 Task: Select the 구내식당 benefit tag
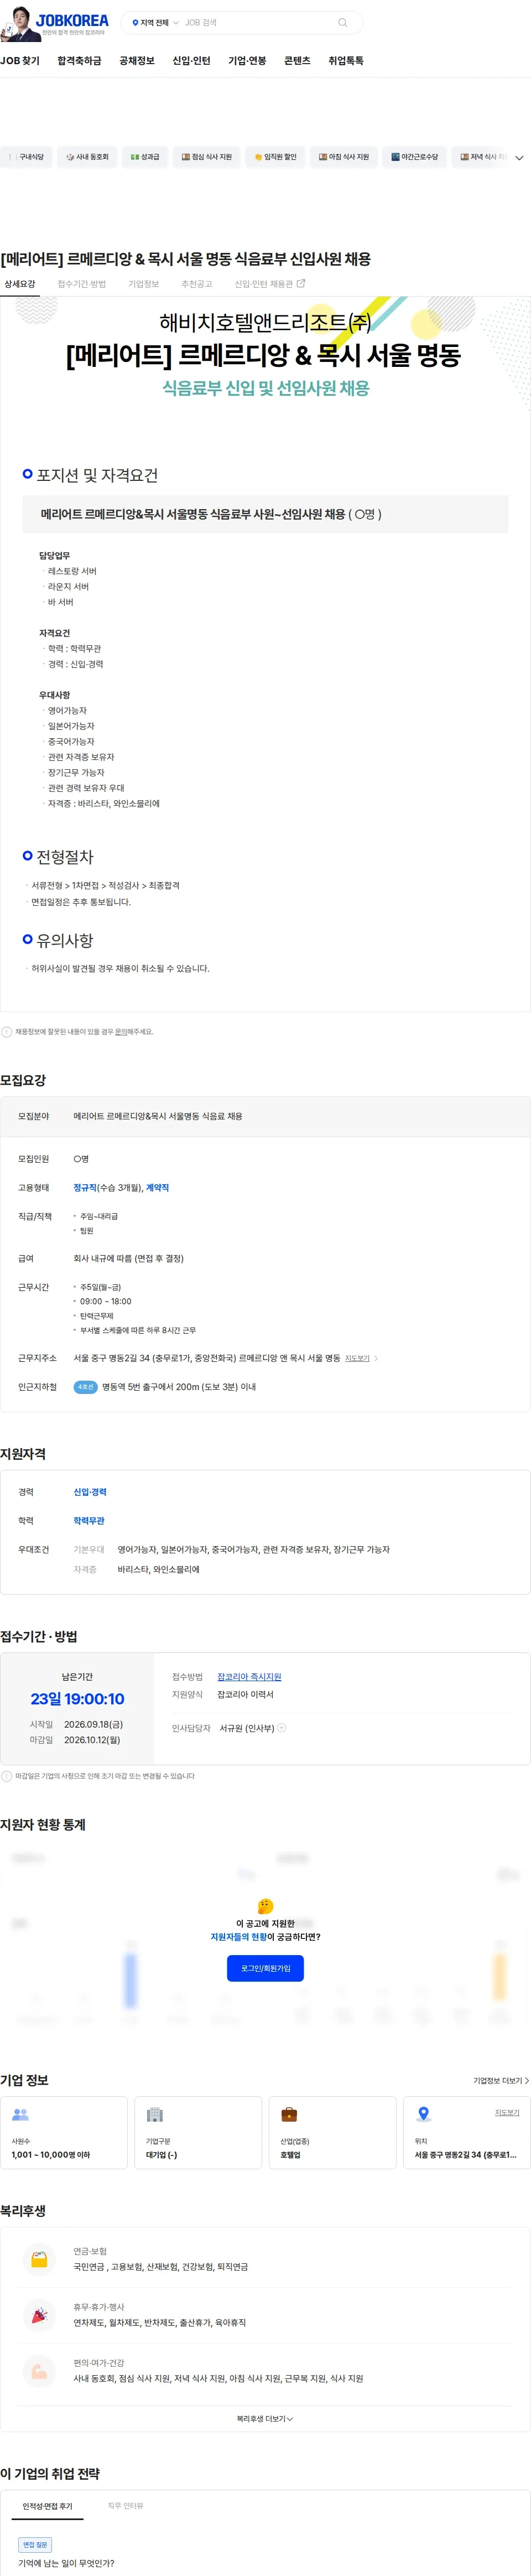coord(26,157)
